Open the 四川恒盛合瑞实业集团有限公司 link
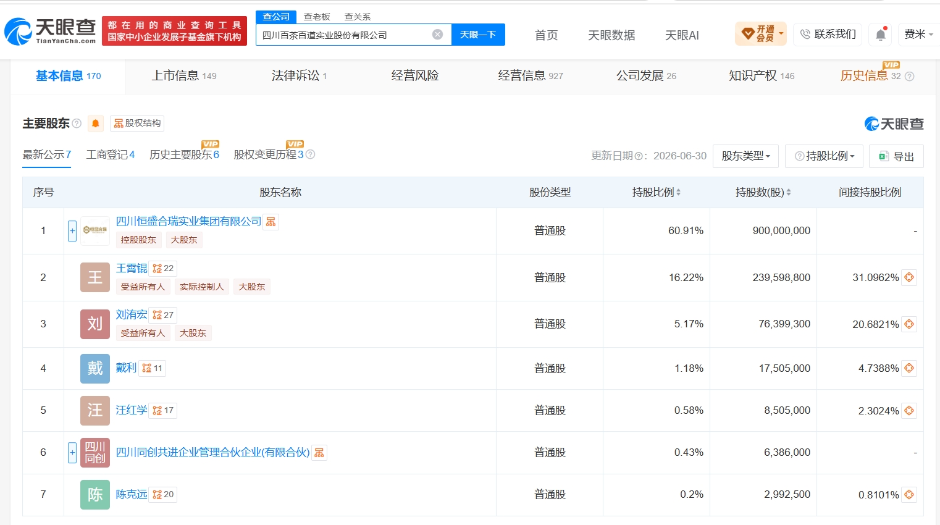The height and width of the screenshot is (525, 940). point(188,221)
